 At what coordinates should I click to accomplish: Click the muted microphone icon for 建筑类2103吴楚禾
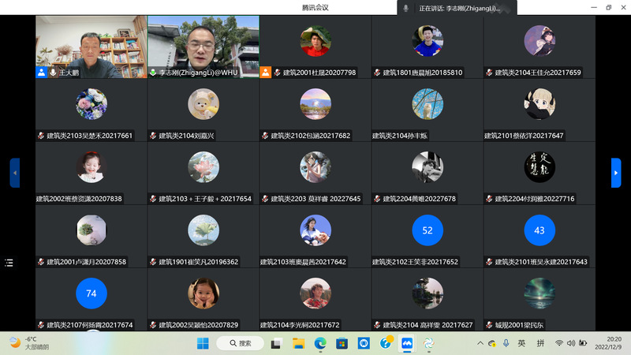pos(41,136)
